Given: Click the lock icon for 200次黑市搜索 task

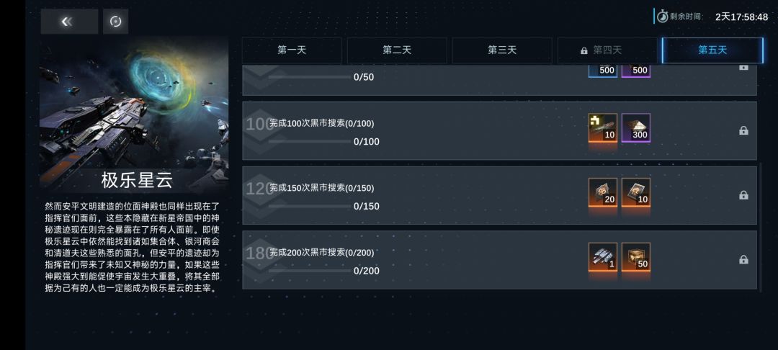Looking at the screenshot, I should pos(743,260).
